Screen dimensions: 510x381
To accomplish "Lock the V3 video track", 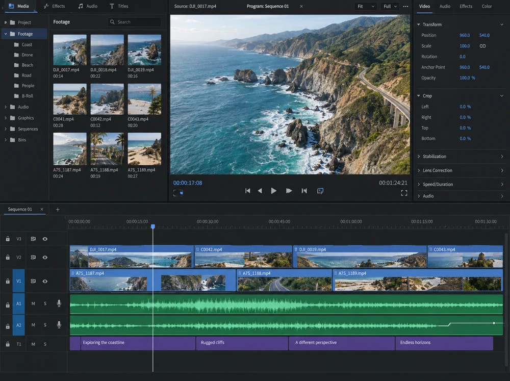I will tap(8, 239).
